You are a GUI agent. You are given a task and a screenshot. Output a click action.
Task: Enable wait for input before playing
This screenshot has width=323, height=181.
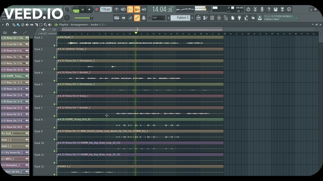(123, 10)
